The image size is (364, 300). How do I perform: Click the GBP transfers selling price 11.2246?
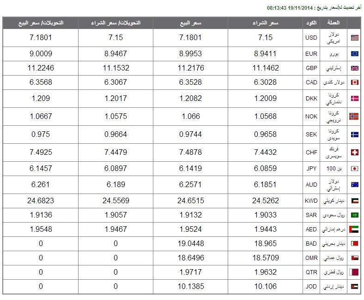pyautogui.click(x=41, y=68)
